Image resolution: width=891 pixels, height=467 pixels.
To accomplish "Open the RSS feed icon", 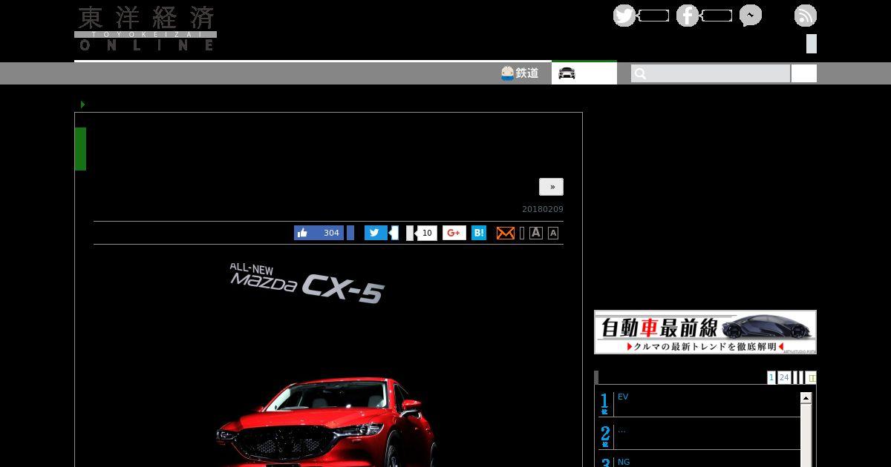I will [x=806, y=16].
